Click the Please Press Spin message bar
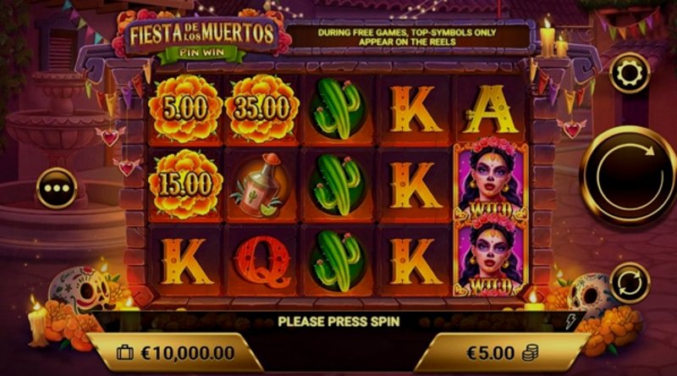 [x=338, y=322]
